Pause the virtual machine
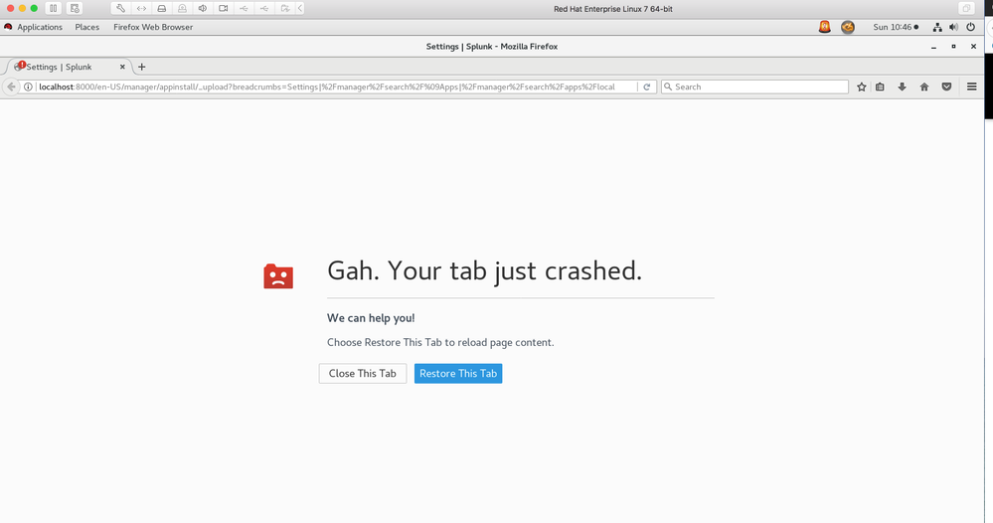993x523 pixels. point(54,8)
